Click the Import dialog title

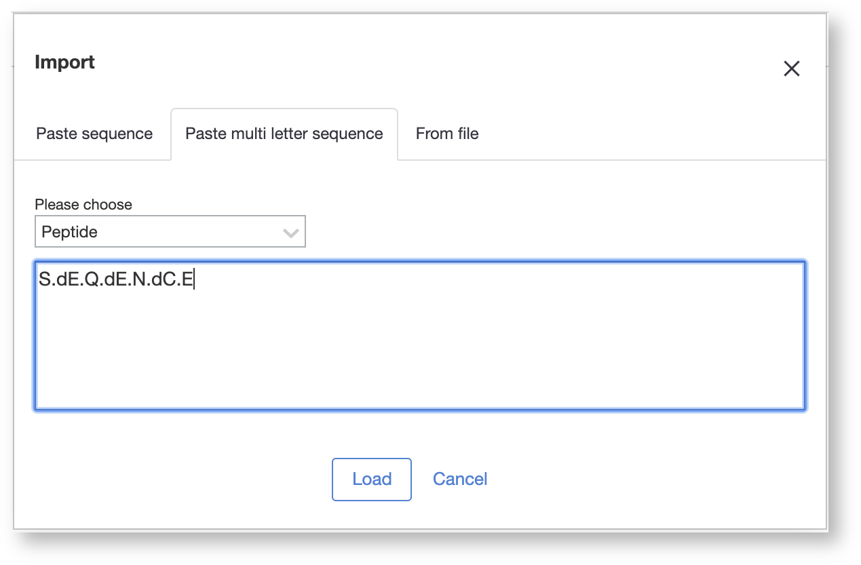tap(64, 62)
